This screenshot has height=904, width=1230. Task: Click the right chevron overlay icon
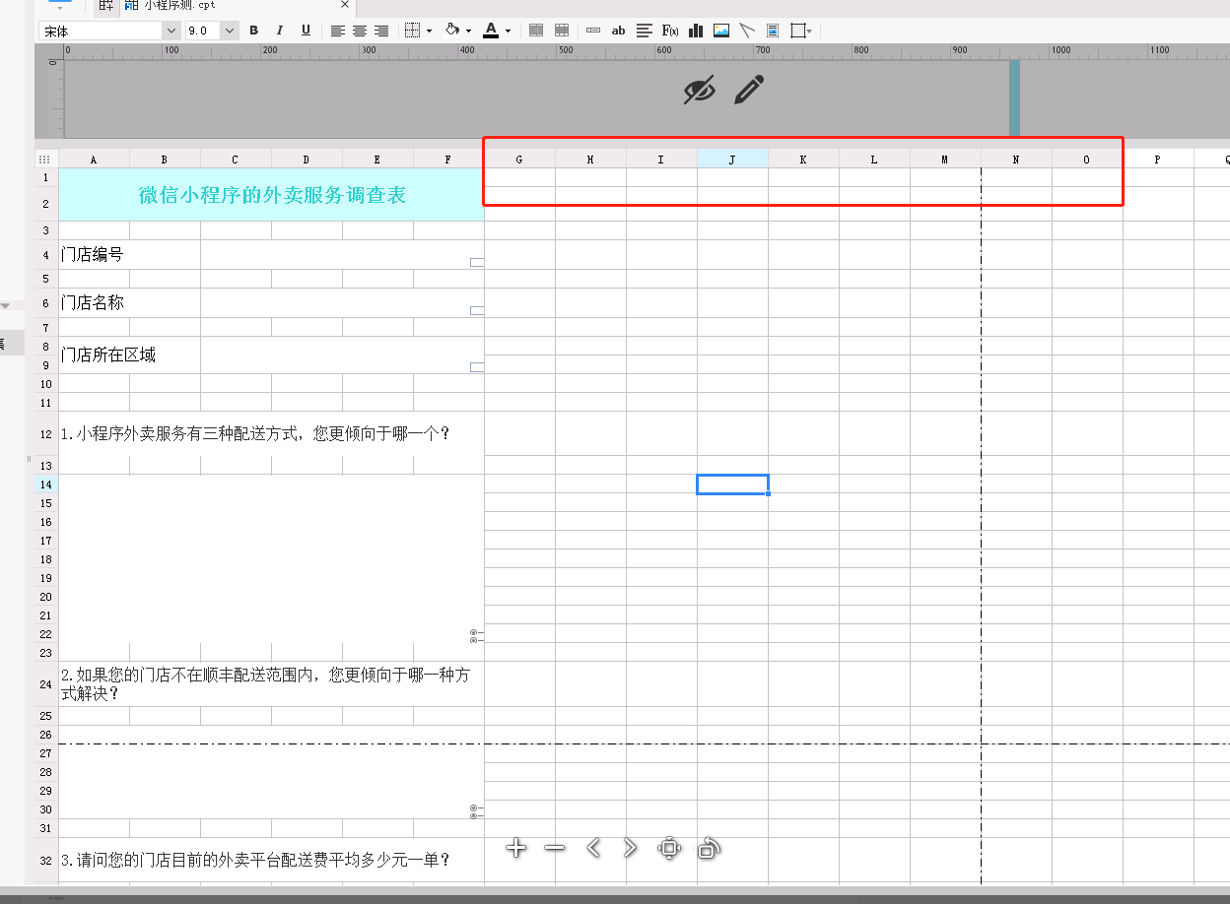pyautogui.click(x=631, y=848)
